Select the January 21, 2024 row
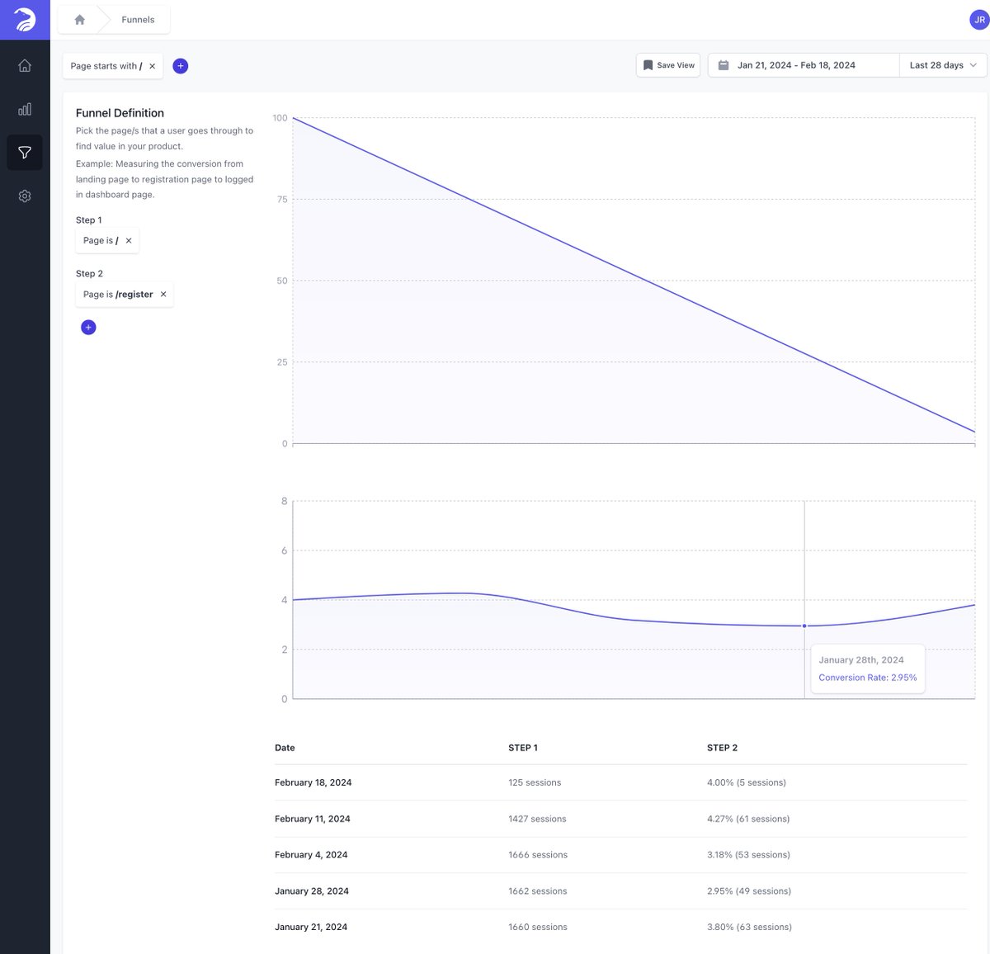Viewport: 990px width, 954px height. pos(620,928)
